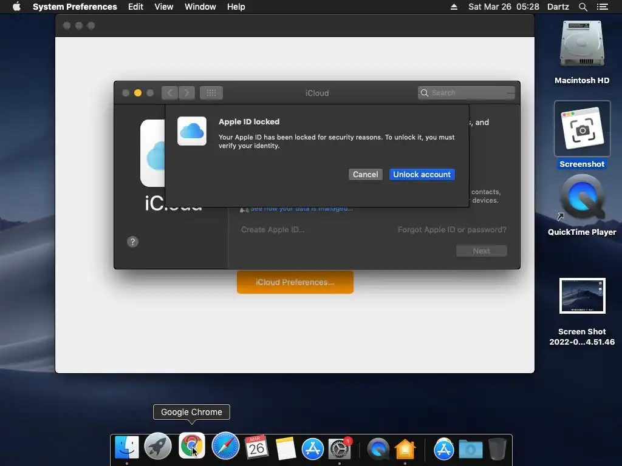This screenshot has width=622, height=466.
Task: Open the Trash in the Dock
Action: 497,449
